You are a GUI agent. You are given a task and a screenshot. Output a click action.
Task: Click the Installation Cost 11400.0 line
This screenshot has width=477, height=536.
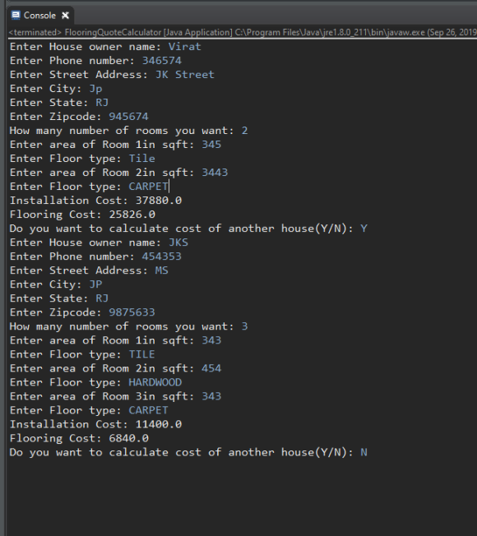(x=95, y=424)
